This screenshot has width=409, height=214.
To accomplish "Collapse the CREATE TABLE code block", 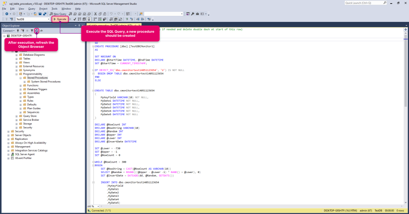I will [93, 90].
